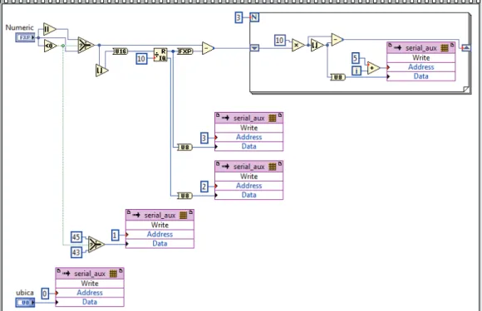Viewport: 482px width, 311px height.
Task: Click the Absolute Value node near Numeric
Action: [50, 30]
